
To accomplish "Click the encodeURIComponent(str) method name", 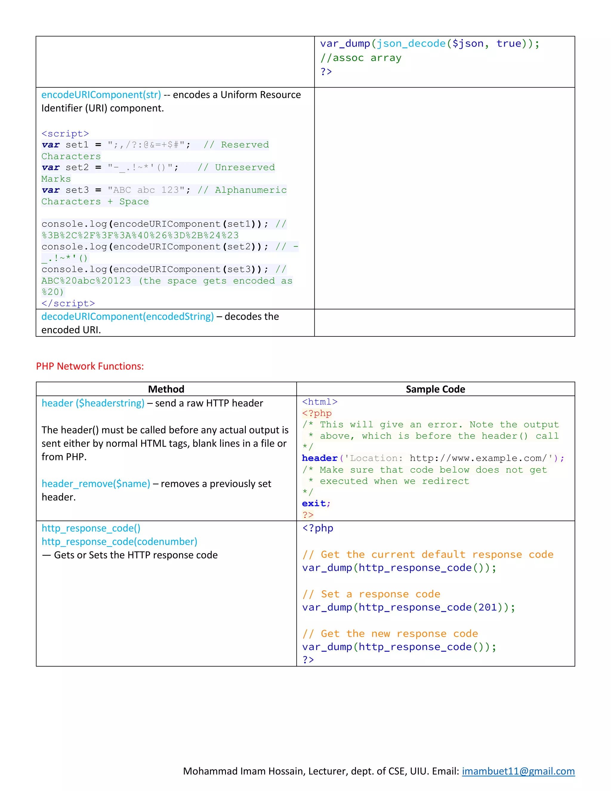I will [x=101, y=95].
